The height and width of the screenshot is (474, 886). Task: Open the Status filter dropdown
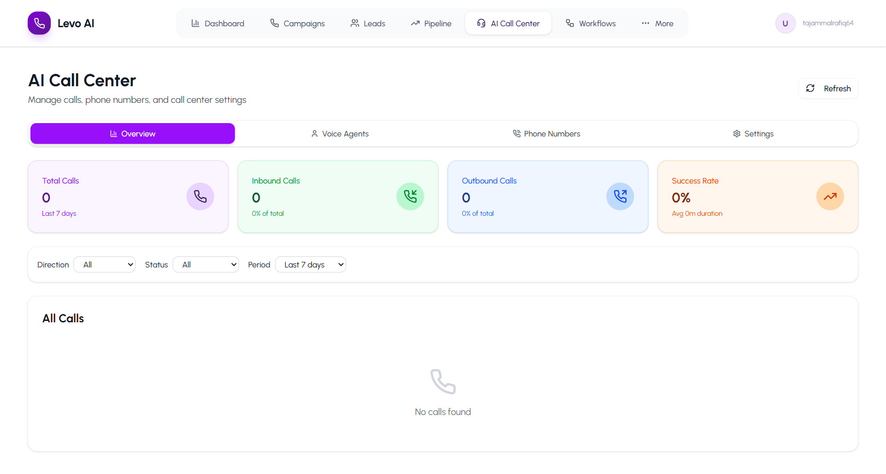[206, 264]
